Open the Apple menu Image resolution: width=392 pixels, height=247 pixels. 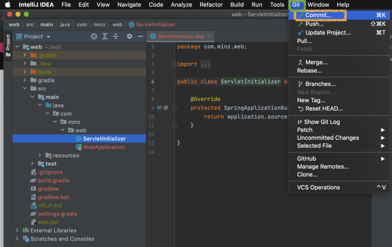coord(8,5)
